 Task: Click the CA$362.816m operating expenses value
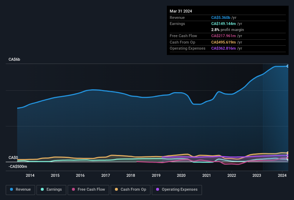(223, 49)
